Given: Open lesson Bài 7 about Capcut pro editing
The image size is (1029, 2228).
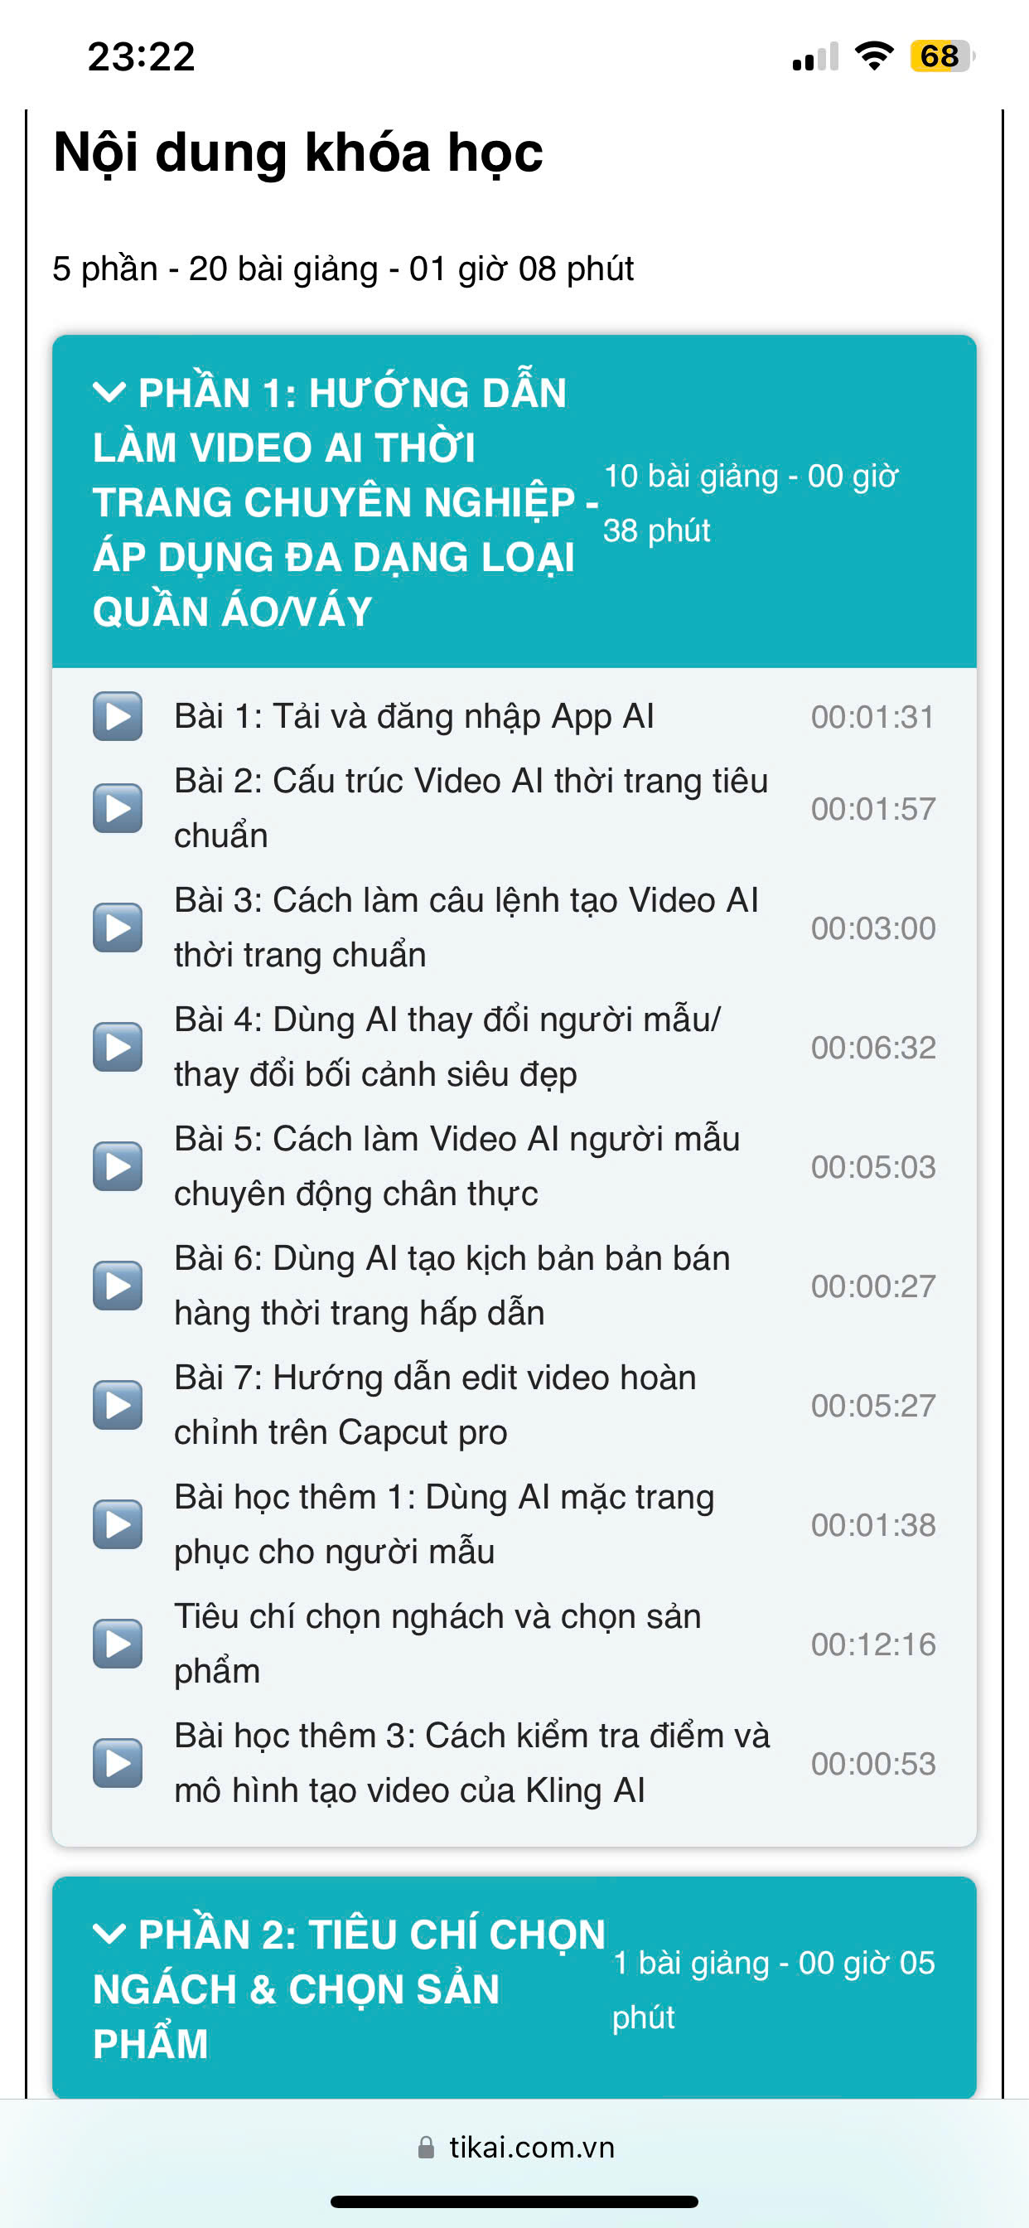Looking at the screenshot, I should click(x=434, y=1405).
